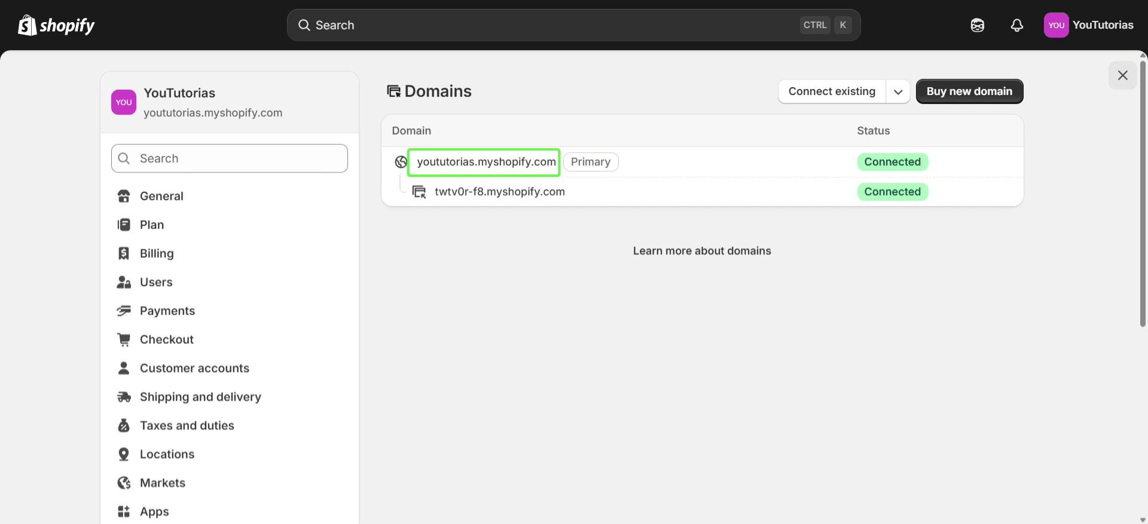Click the Apps grid icon
The height and width of the screenshot is (524, 1148).
point(124,511)
